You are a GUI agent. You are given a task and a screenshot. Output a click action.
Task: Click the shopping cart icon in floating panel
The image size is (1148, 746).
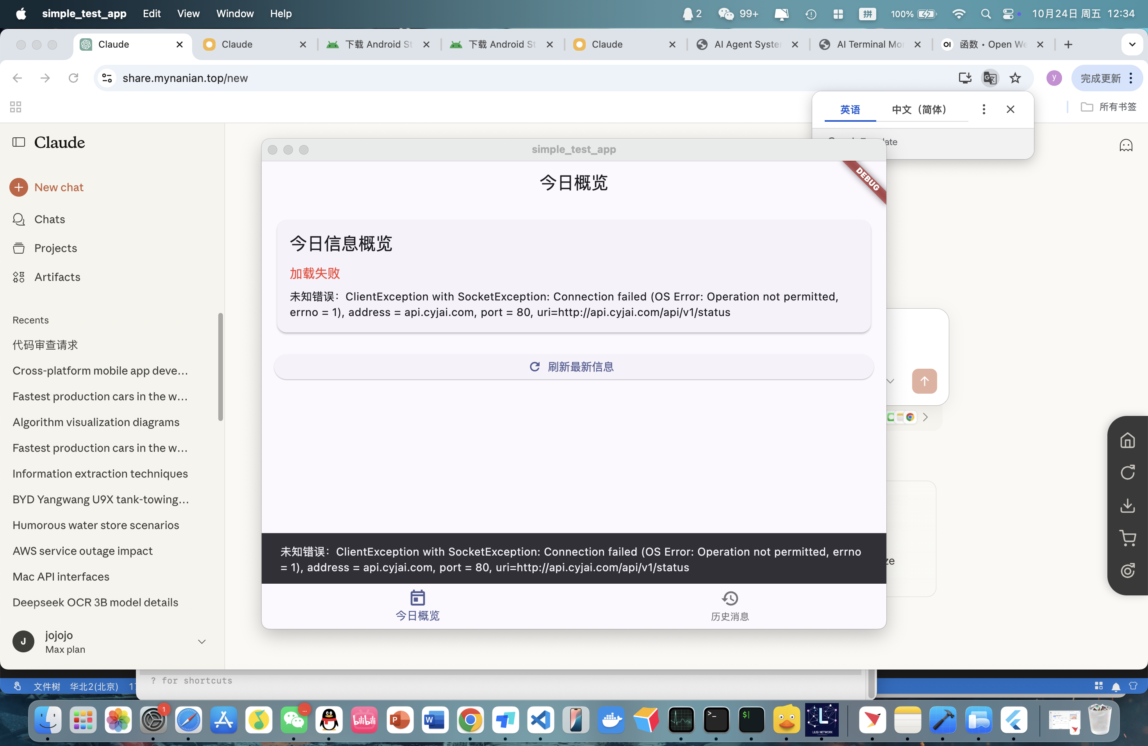point(1127,538)
